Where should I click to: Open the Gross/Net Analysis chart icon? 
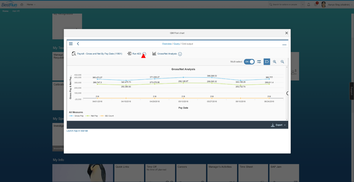pos(154,53)
